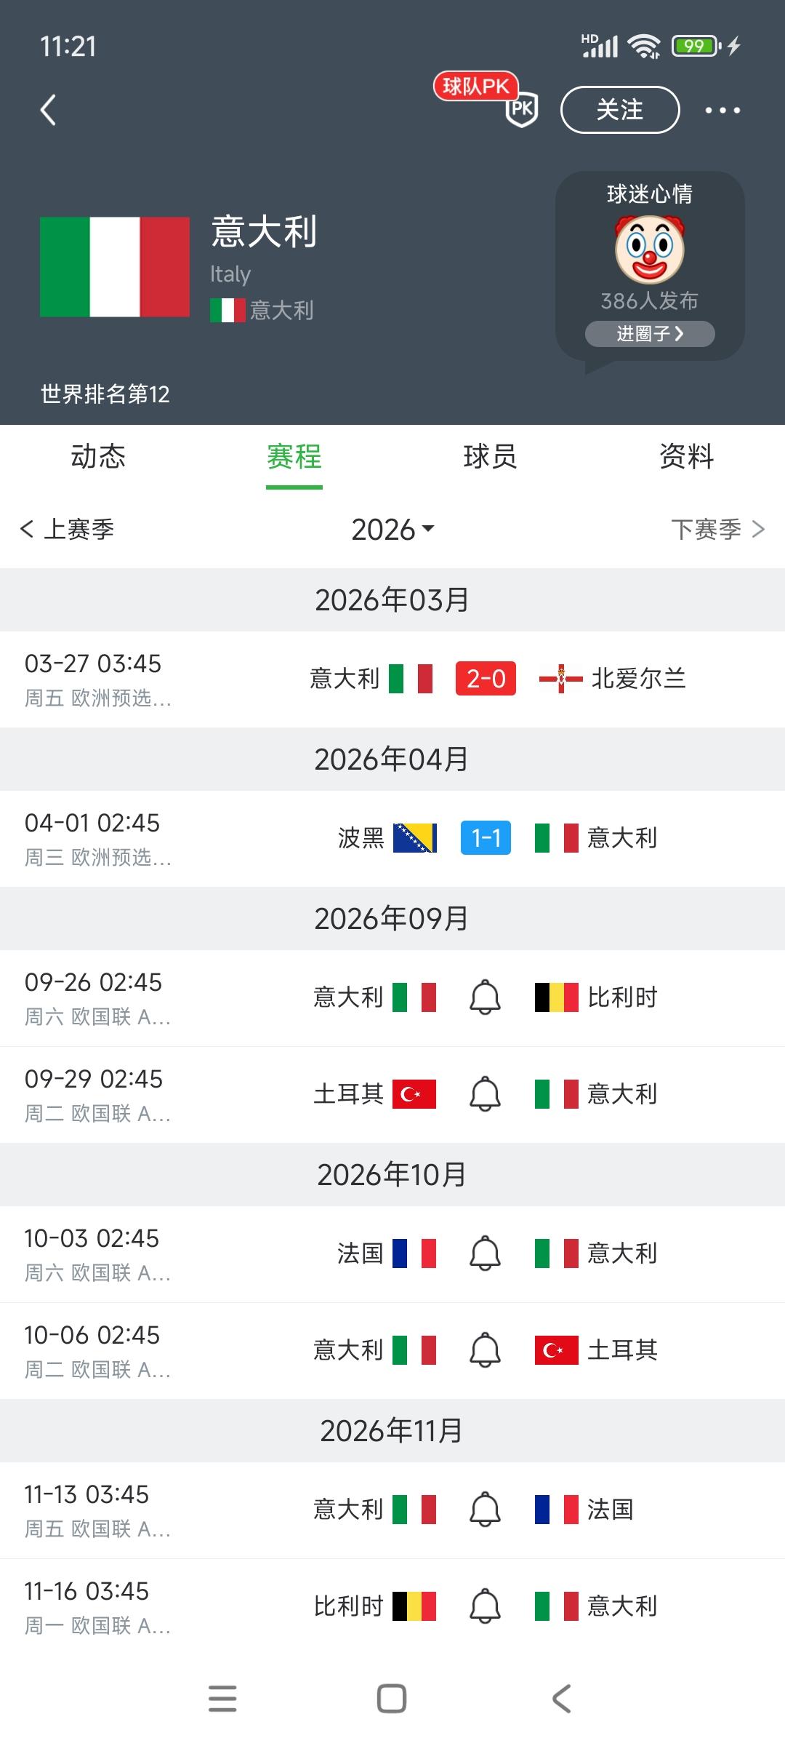Enable the reminder bell for 意大利 vs 法国 11-13

(x=485, y=1510)
